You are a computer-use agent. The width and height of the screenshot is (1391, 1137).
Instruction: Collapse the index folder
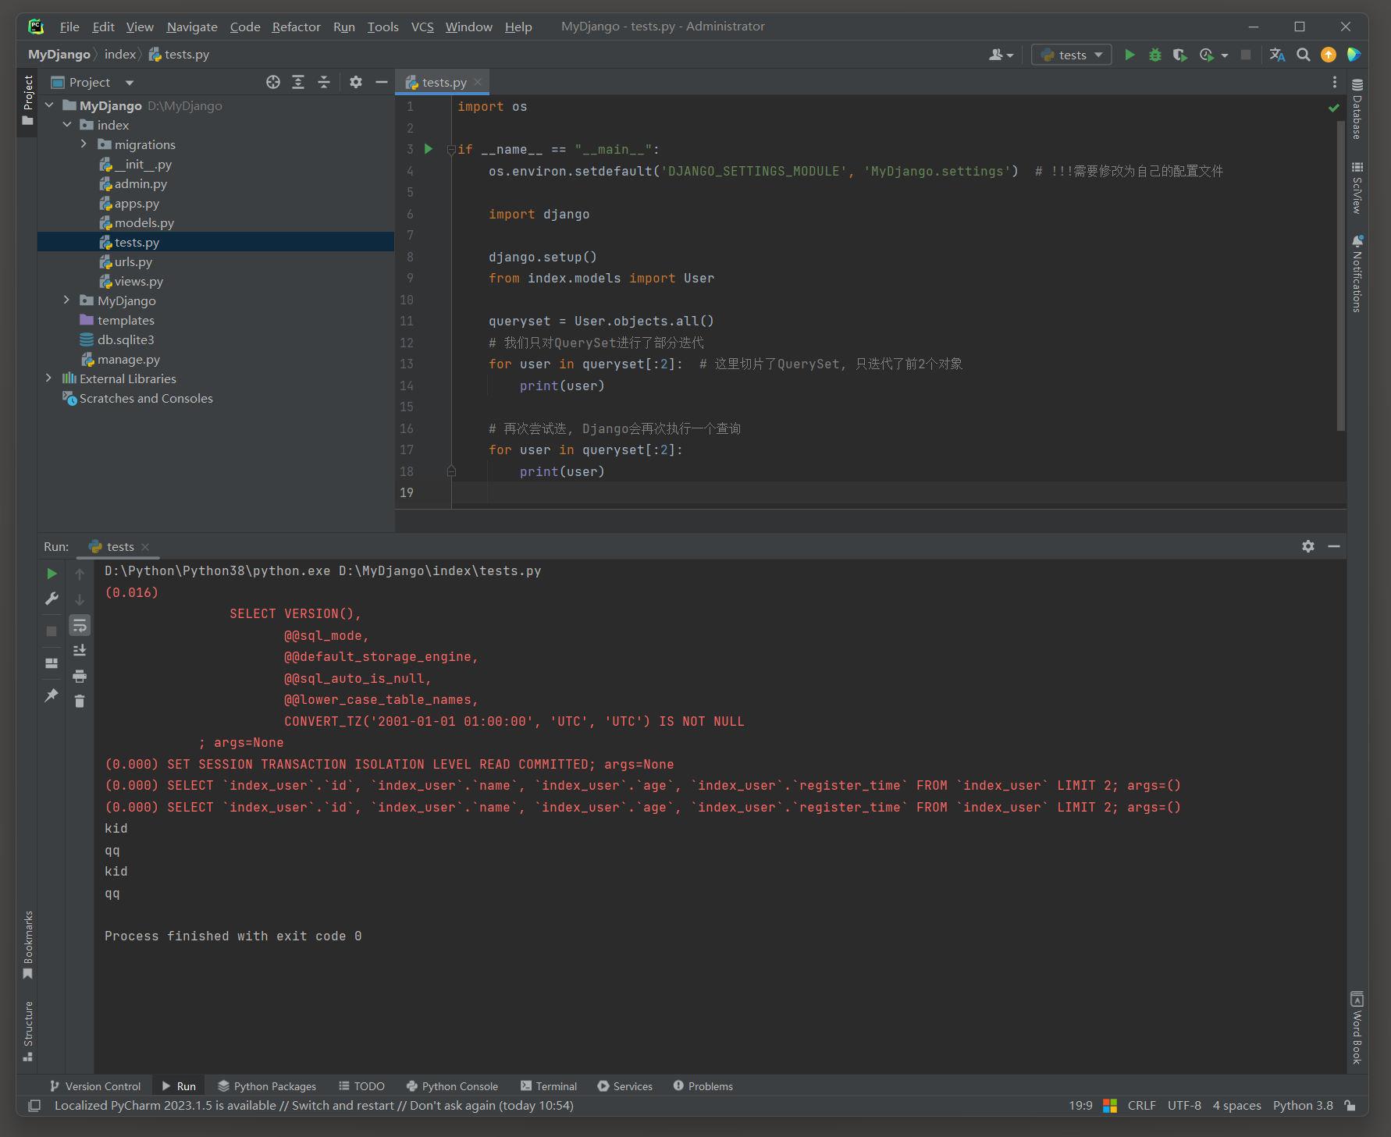click(67, 125)
